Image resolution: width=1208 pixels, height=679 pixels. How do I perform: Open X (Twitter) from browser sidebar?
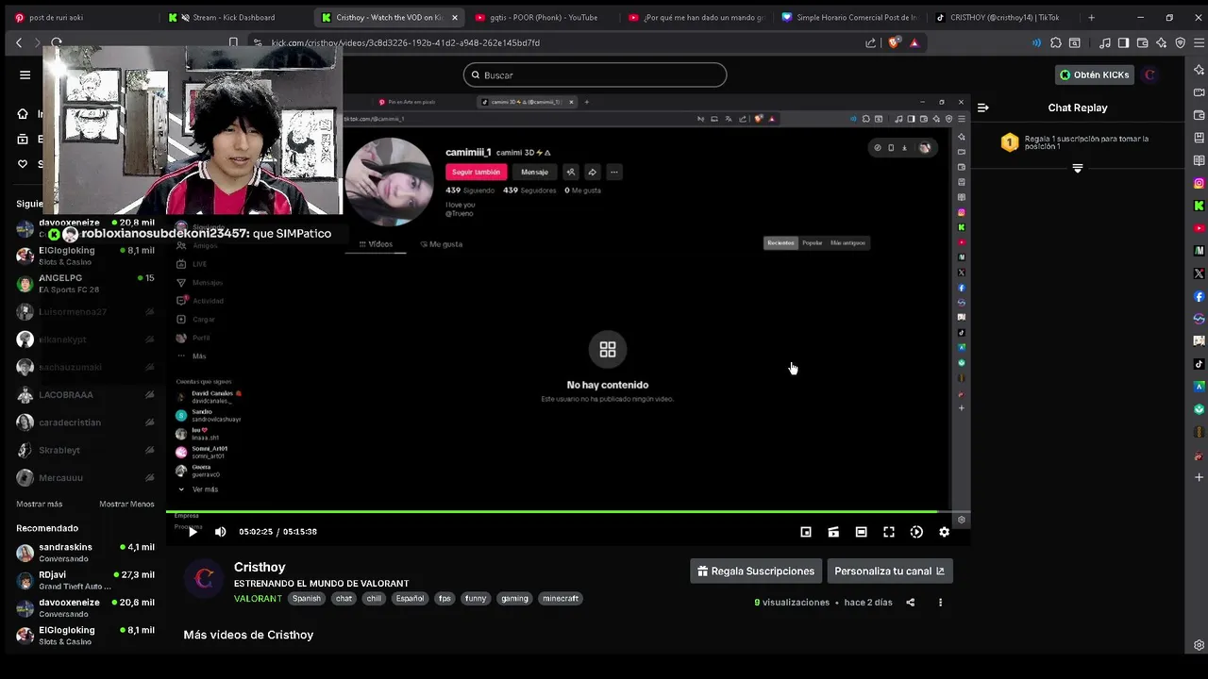click(x=1200, y=273)
